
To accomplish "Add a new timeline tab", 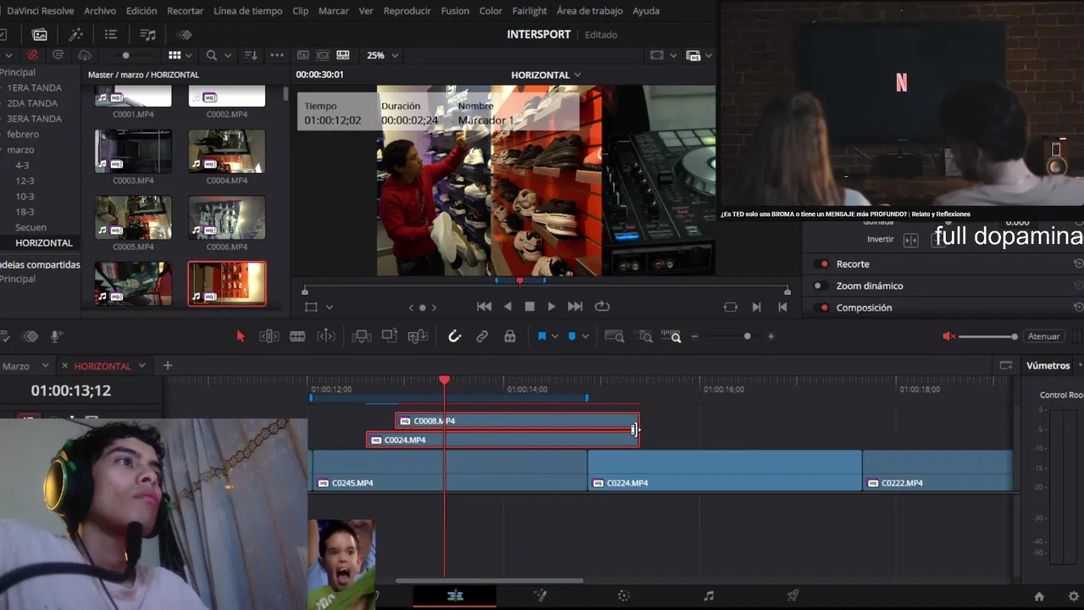I will point(168,366).
